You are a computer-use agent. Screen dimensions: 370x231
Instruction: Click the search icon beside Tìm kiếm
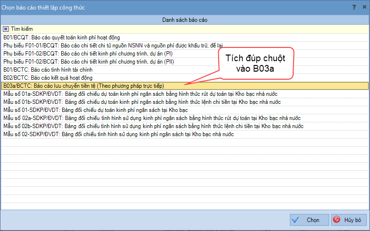[6, 29]
